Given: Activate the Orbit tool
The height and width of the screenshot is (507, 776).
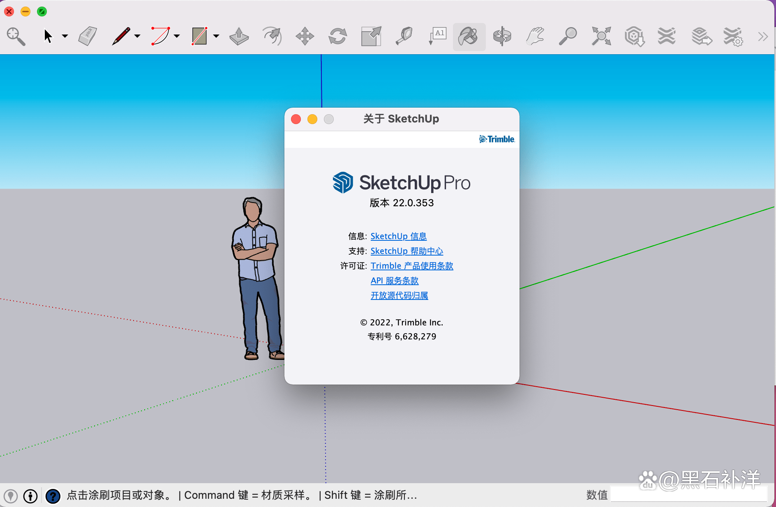Looking at the screenshot, I should click(502, 37).
